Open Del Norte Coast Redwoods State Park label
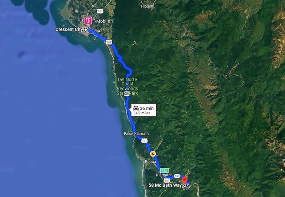Image resolution: width=285 pixels, height=197 pixels. [128, 86]
